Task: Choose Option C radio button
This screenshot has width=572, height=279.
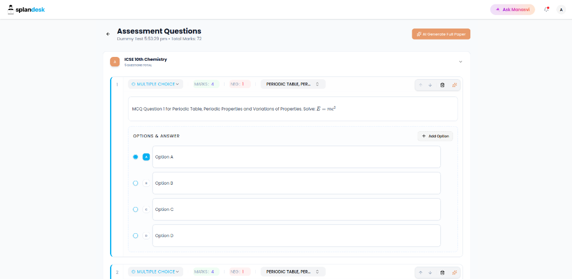Action: coord(135,209)
